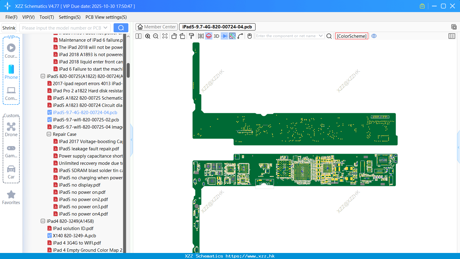460x259 pixels.
Task: Click the top-right window panel icon
Action: coord(454,27)
